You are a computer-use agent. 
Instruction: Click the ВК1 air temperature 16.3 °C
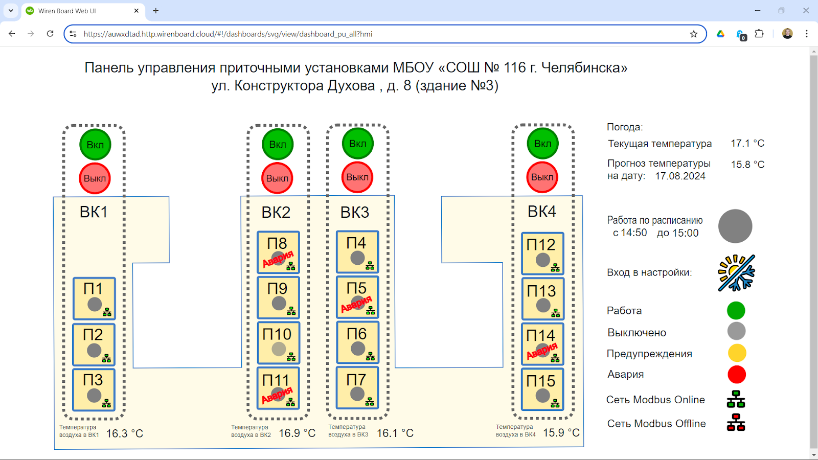pyautogui.click(x=125, y=434)
